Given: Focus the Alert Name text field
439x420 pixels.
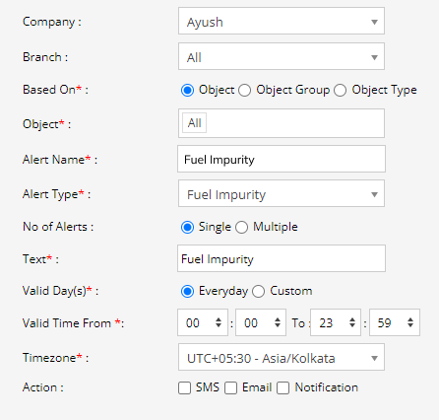Looking at the screenshot, I should point(282,159).
